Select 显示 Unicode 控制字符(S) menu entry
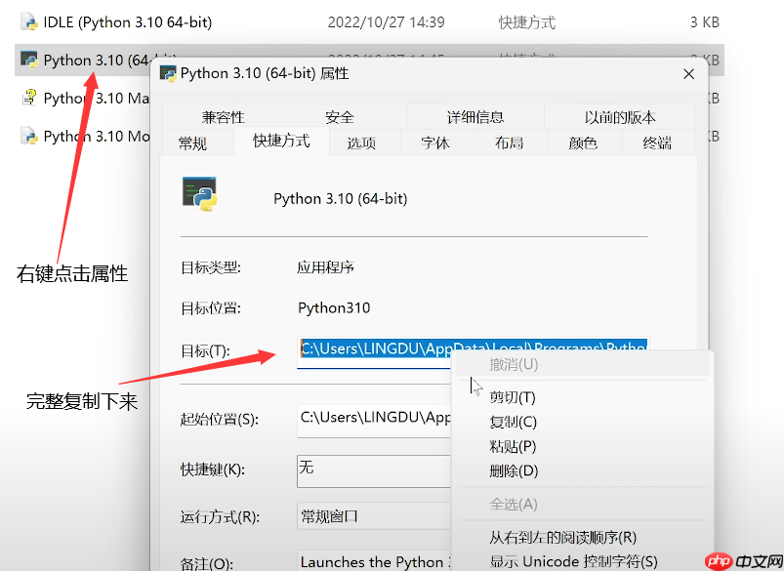784x571 pixels. click(x=583, y=561)
